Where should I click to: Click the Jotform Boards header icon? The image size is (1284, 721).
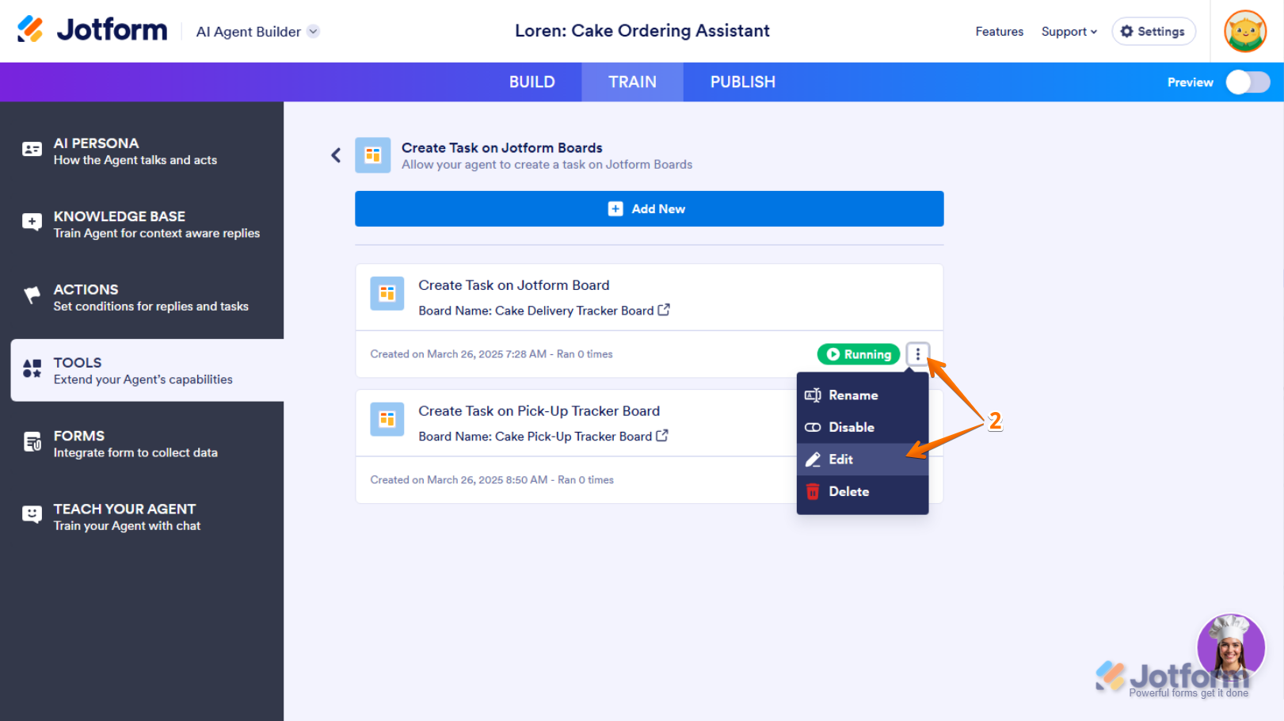372,155
